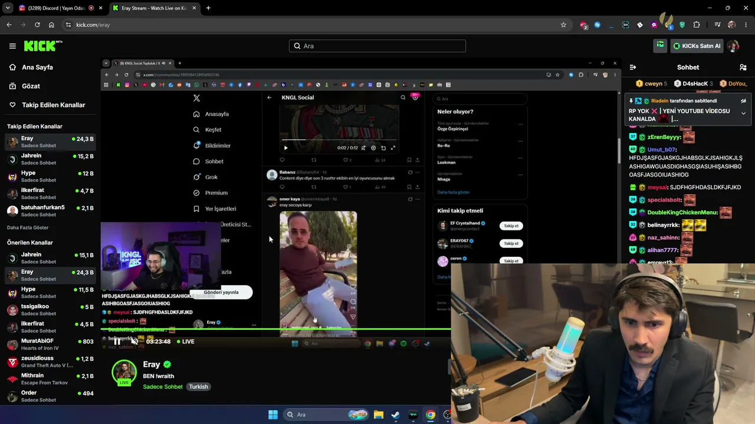
Task: Click the Sadece Sohbet category link
Action: point(163,387)
